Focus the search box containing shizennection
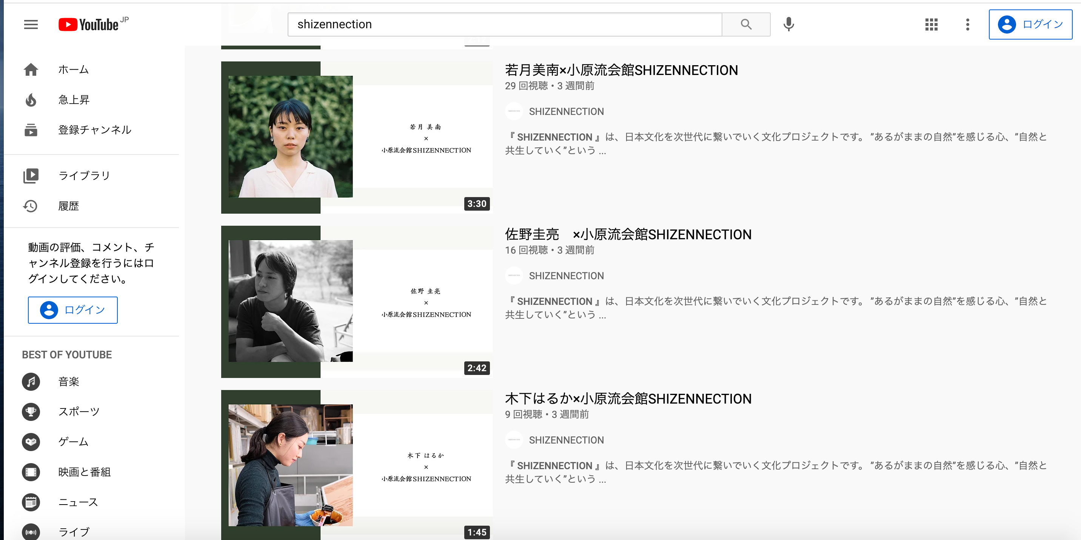The width and height of the screenshot is (1081, 540). [504, 24]
